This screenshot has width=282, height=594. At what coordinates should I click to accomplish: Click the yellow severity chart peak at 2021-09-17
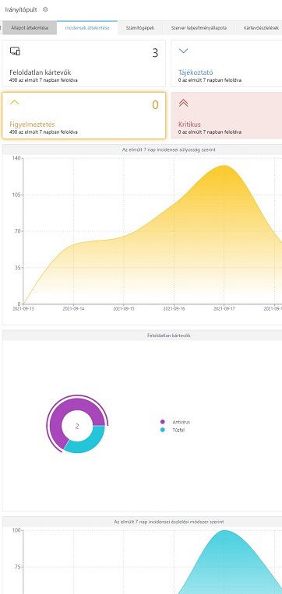click(x=224, y=166)
